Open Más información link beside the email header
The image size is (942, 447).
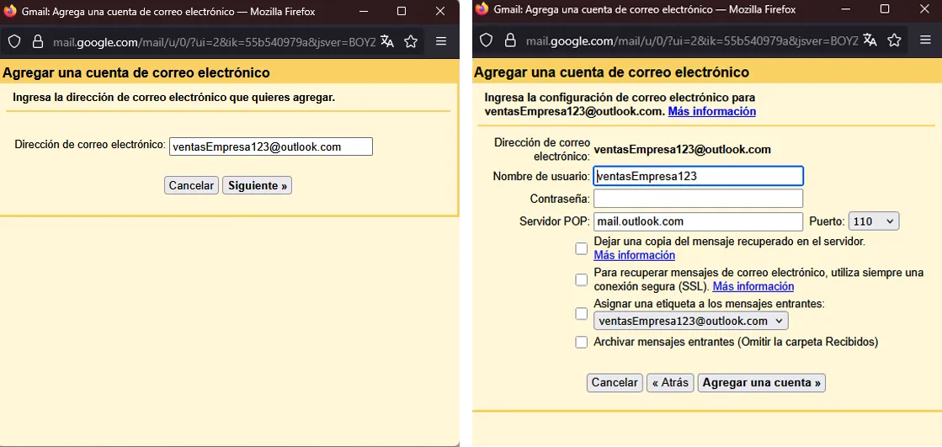[x=712, y=111]
